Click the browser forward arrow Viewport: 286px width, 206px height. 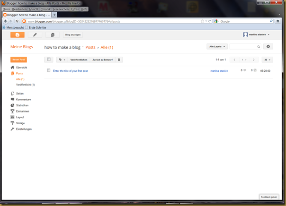[x=10, y=21]
